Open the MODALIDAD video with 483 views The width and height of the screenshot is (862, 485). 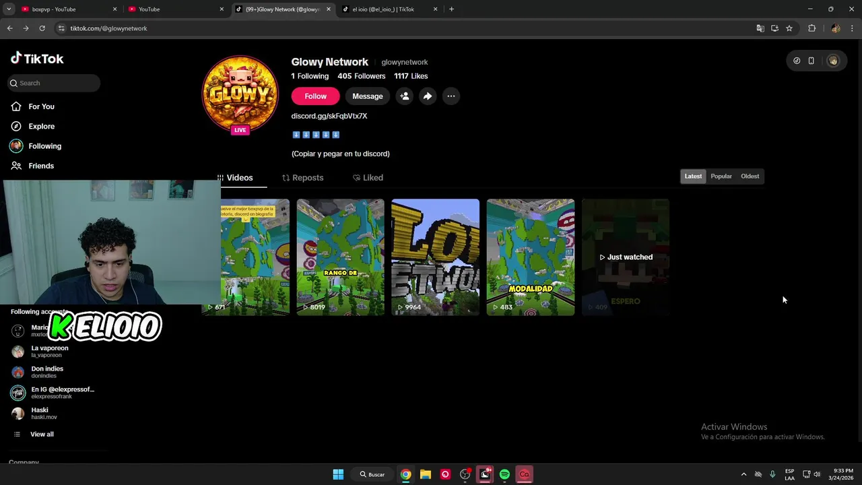[x=531, y=257]
